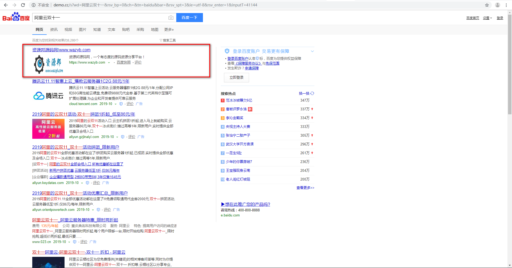Switch to the 资讯 tab

(54, 30)
